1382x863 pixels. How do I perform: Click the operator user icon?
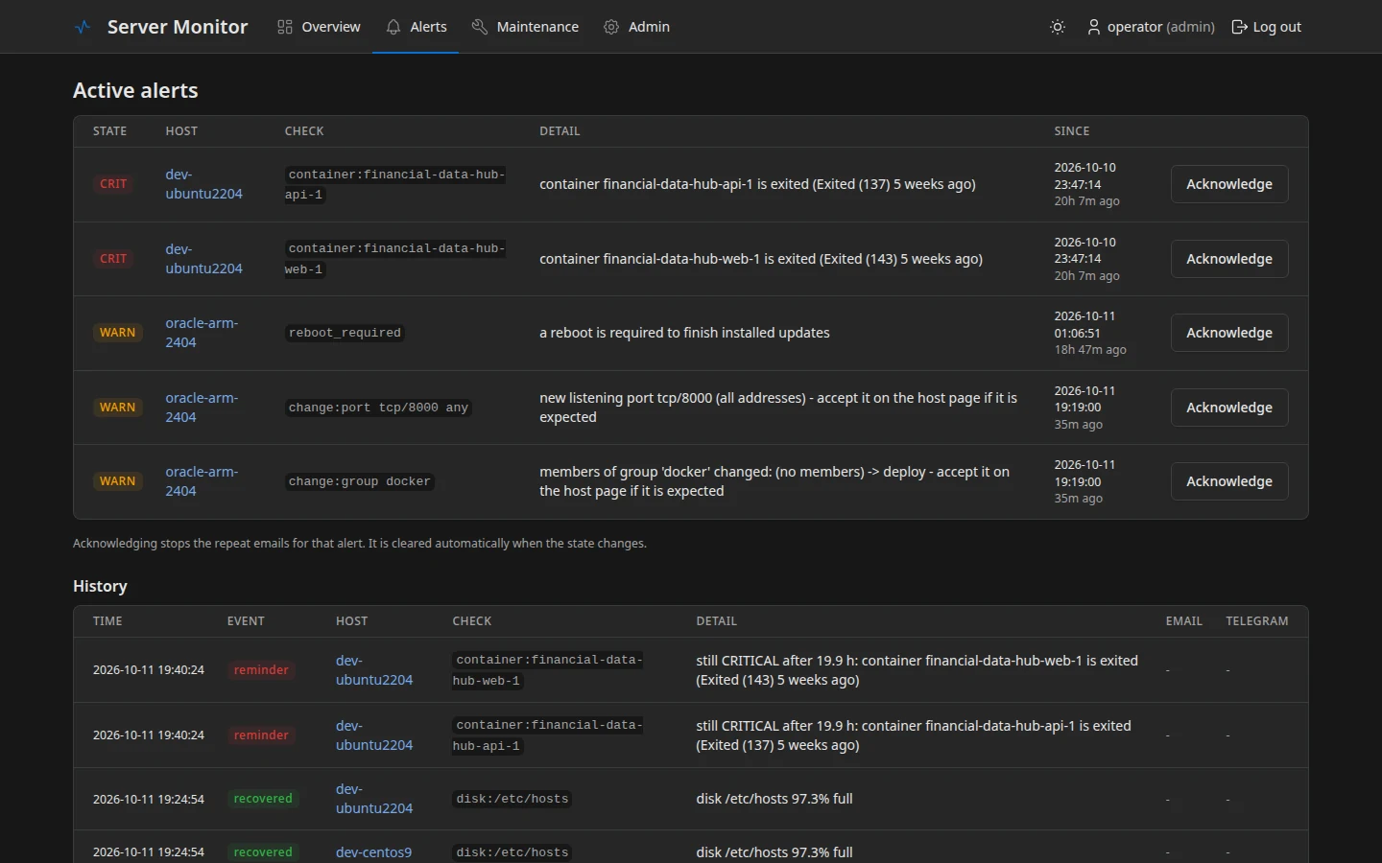(1094, 27)
